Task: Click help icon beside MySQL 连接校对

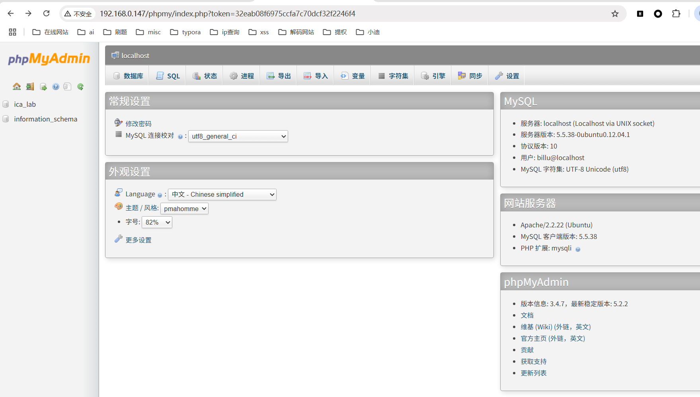Action: [x=180, y=137]
